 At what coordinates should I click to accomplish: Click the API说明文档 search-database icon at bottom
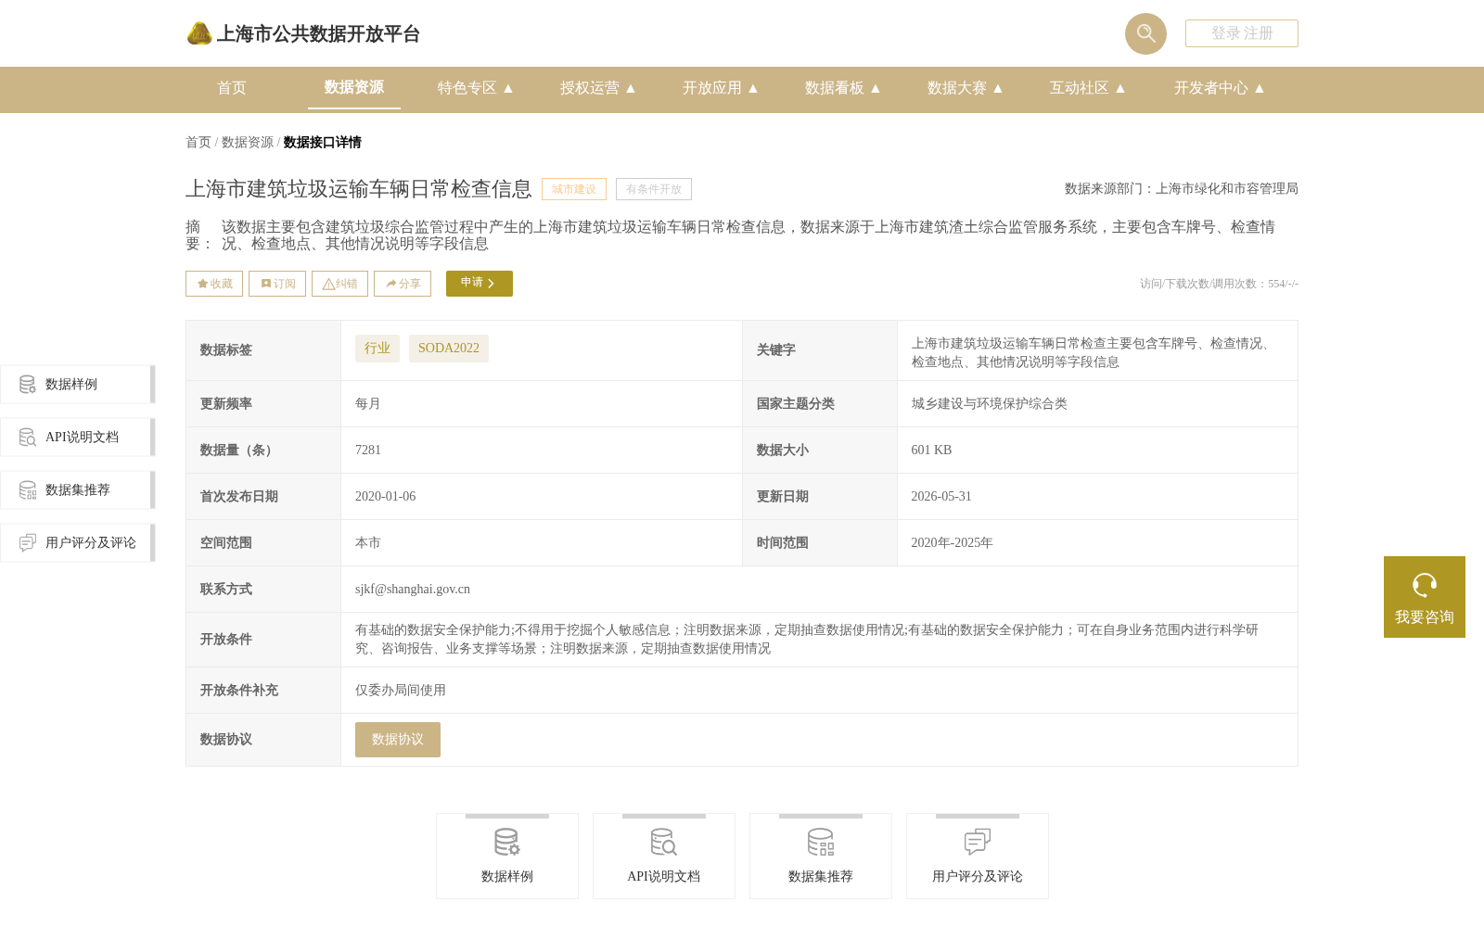point(664,842)
